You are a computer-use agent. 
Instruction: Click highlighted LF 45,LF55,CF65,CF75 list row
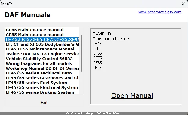coord(42,40)
